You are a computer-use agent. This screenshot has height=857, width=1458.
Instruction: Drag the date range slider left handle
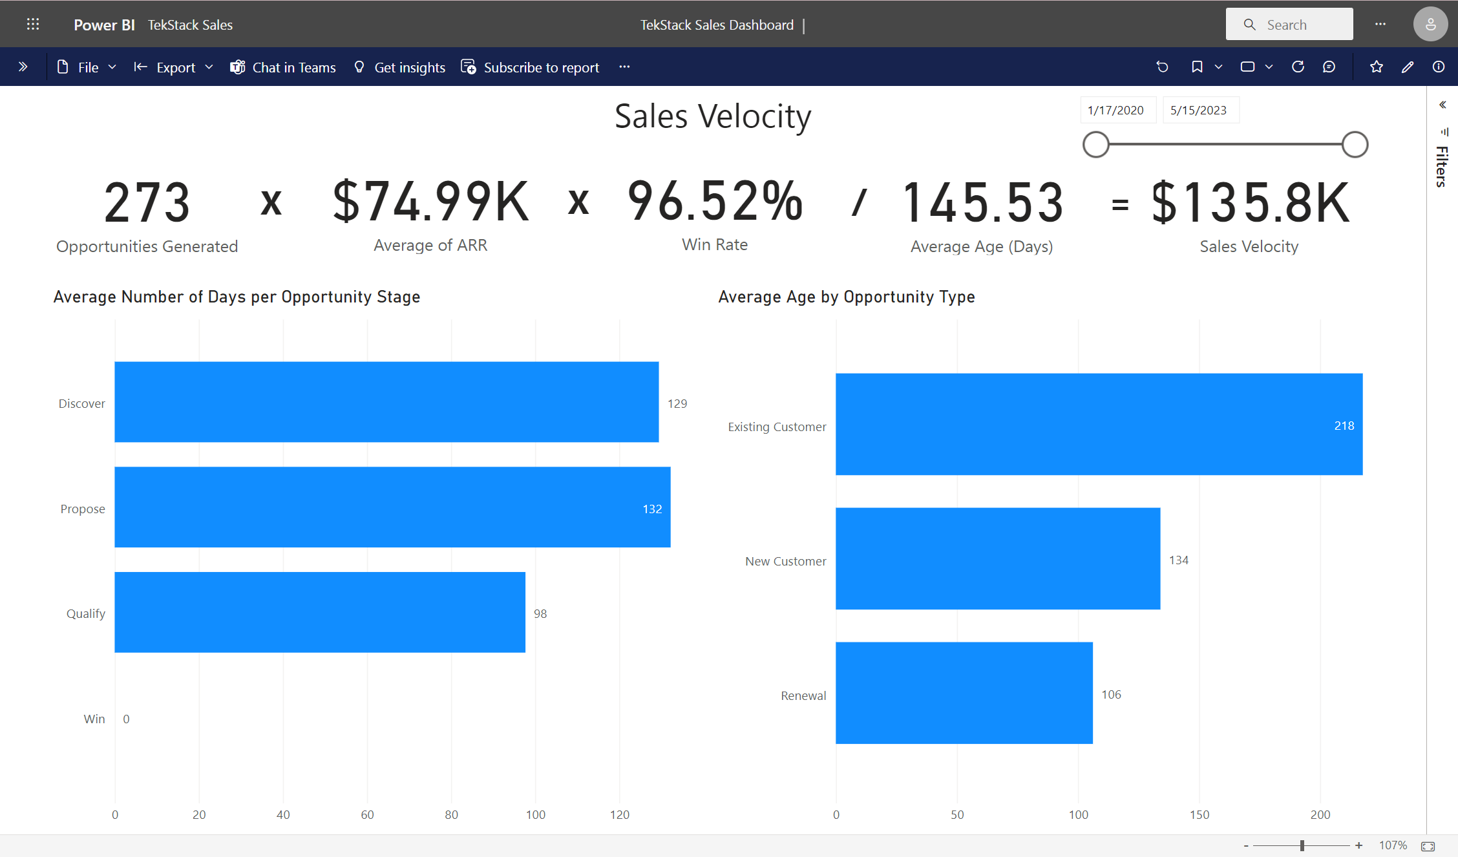pos(1096,144)
